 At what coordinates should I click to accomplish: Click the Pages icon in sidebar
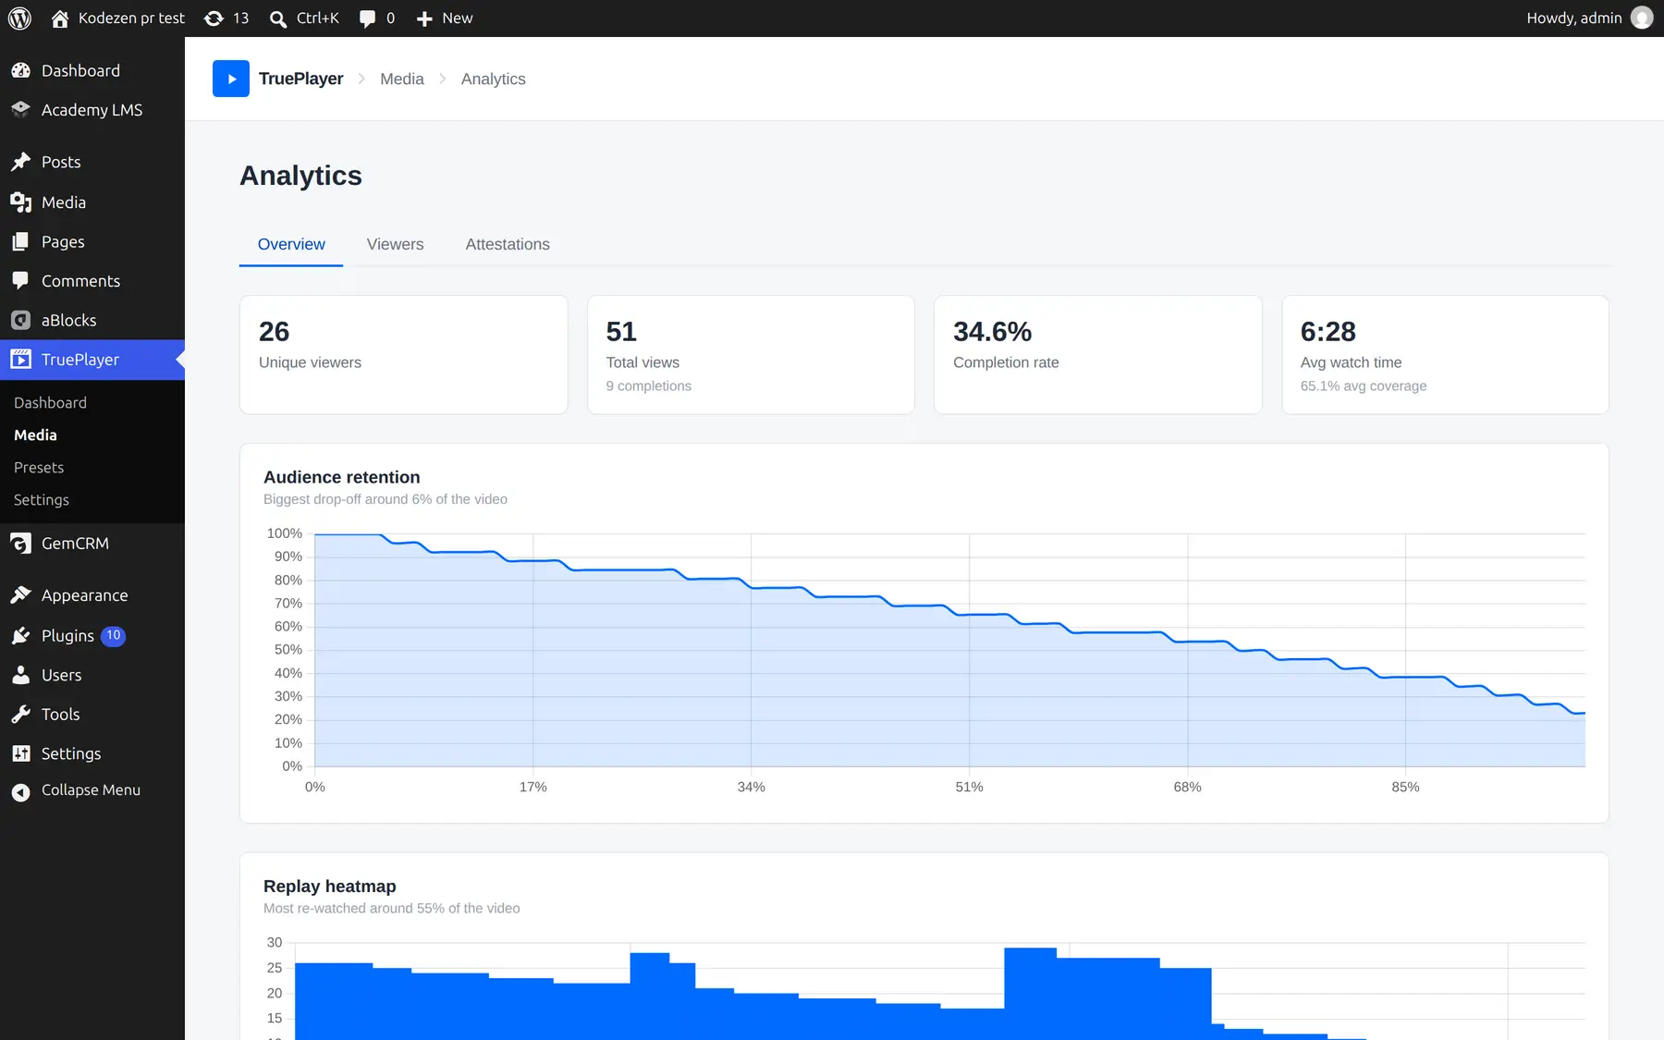(21, 241)
